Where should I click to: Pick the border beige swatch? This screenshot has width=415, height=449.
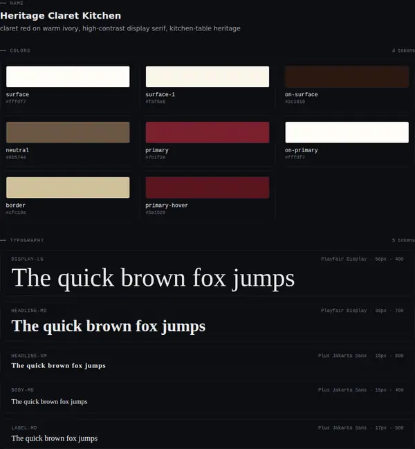[68, 187]
